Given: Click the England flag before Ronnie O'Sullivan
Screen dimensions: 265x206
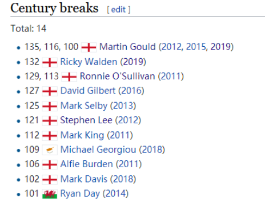Looking at the screenshot, I should [69, 77].
